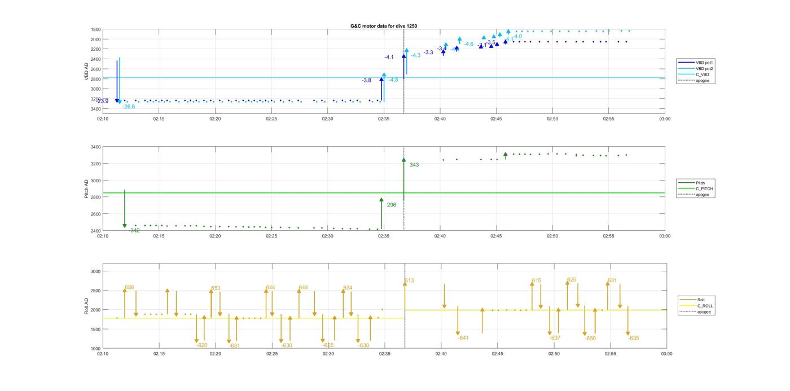This screenshot has height=391, width=790.
Task: Click the '-4.8' VBD data label
Action: (x=393, y=80)
